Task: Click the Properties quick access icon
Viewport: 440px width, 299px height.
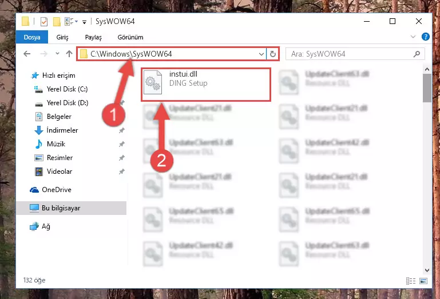Action: point(44,22)
